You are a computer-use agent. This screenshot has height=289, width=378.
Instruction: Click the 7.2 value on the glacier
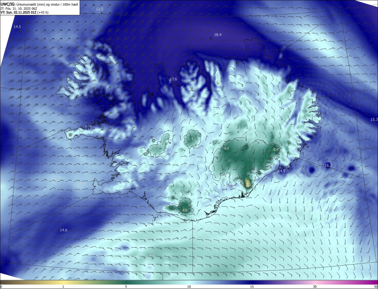pos(157,147)
